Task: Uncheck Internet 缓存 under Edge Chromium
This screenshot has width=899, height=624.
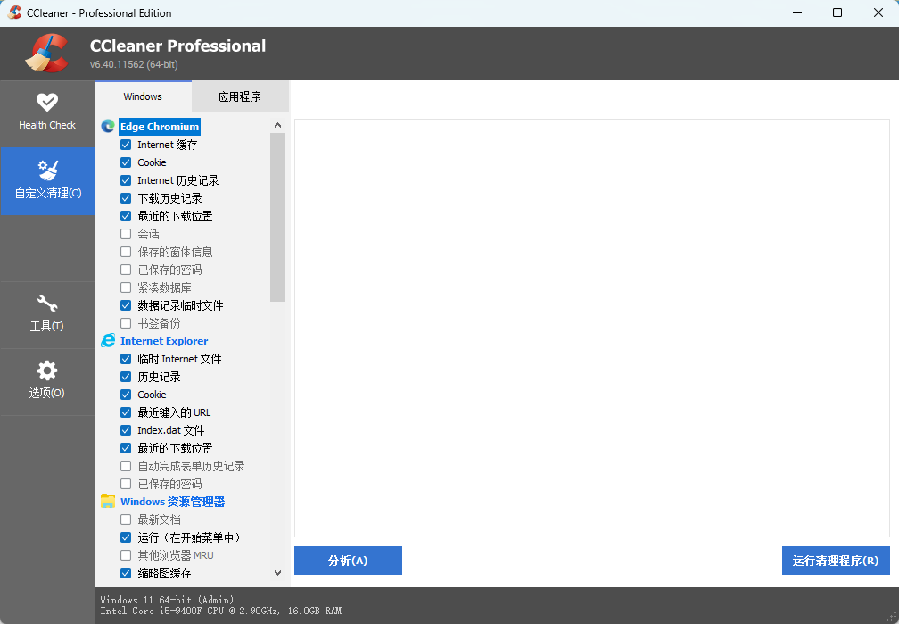Action: coord(125,144)
